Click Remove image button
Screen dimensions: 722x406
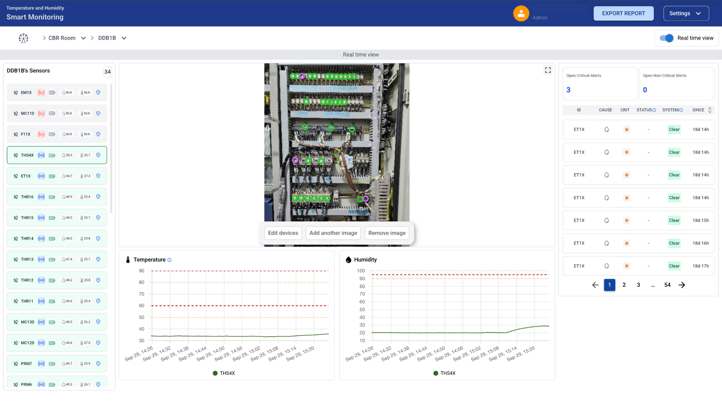tap(387, 233)
